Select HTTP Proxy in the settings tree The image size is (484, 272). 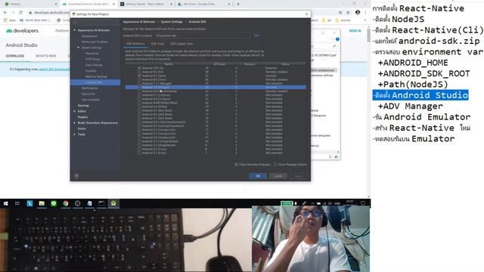pyautogui.click(x=92, y=59)
